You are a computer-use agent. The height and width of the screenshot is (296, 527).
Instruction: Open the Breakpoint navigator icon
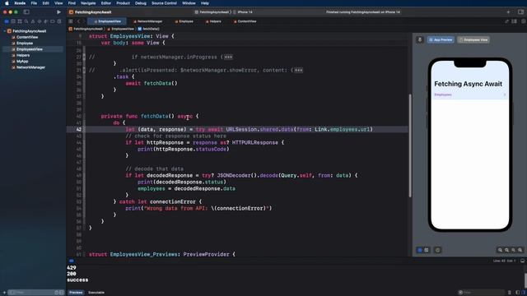click(53, 21)
